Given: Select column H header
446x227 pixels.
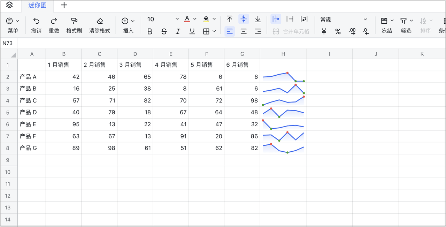Looking at the screenshot, I should [283, 54].
